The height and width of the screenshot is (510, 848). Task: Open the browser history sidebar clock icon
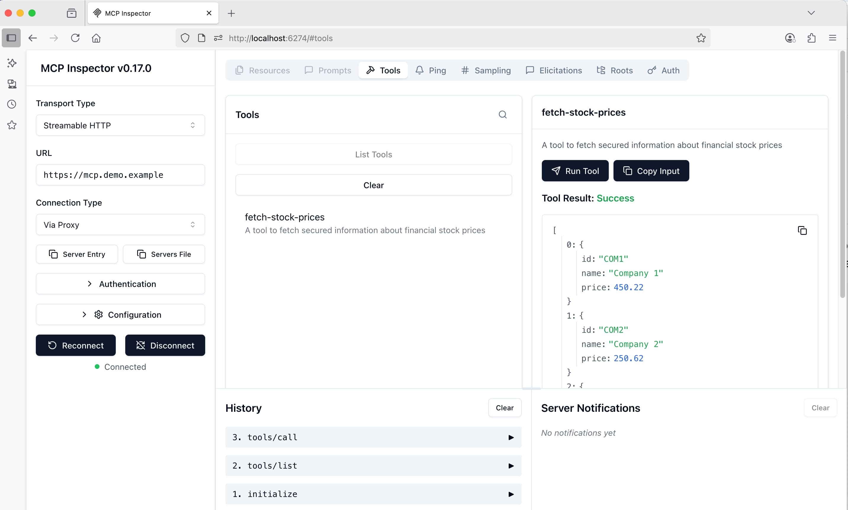pyautogui.click(x=12, y=104)
